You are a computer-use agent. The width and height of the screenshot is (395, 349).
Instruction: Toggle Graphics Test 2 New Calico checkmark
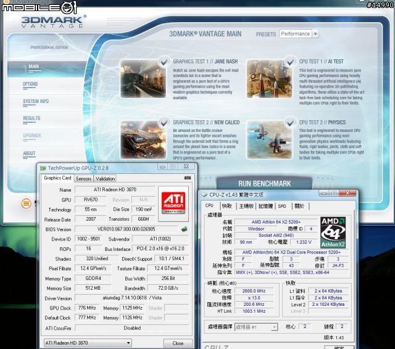tap(164, 123)
